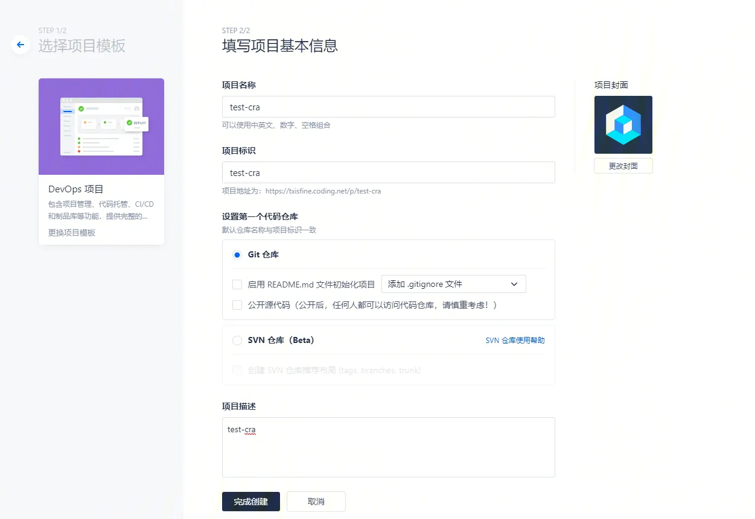Open the 添加 .gitignore 文件 dropdown
755x519 pixels.
tap(447, 284)
